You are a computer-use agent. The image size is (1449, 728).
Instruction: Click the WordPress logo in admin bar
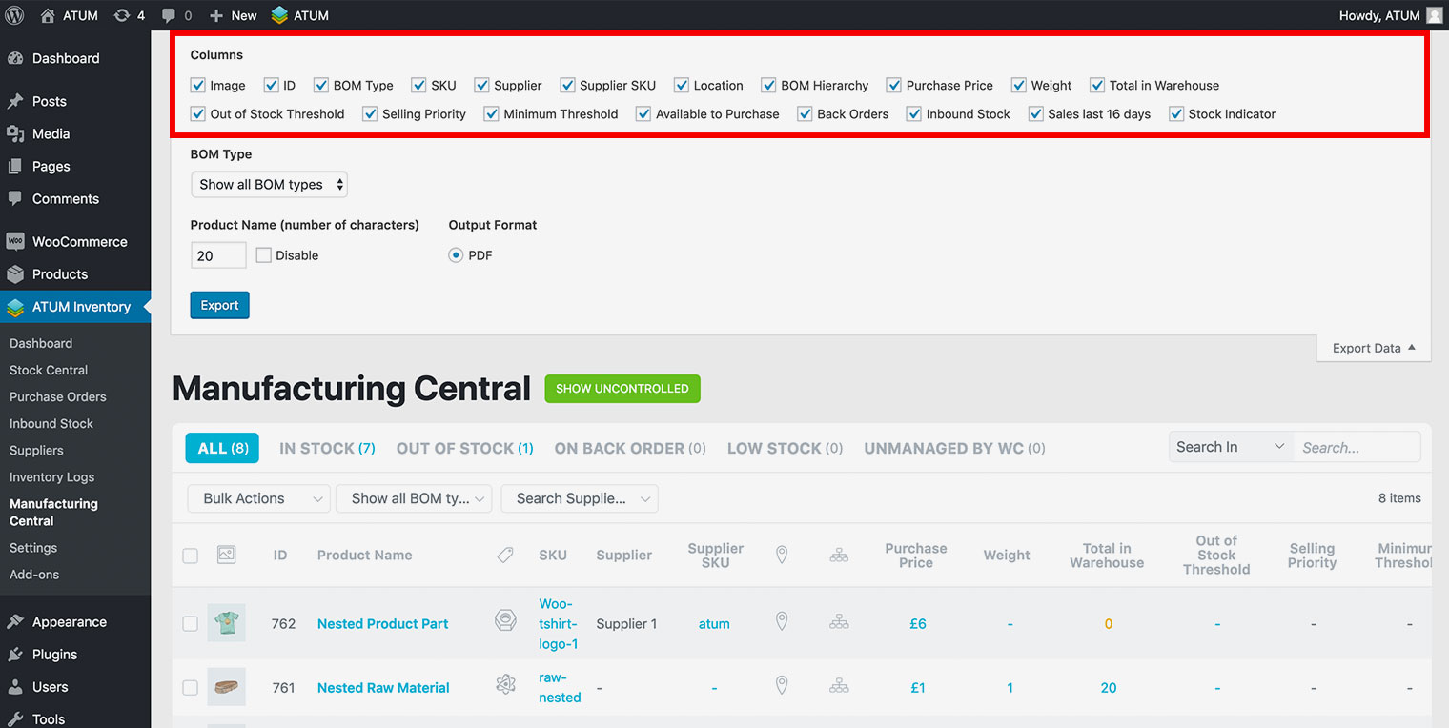(14, 15)
